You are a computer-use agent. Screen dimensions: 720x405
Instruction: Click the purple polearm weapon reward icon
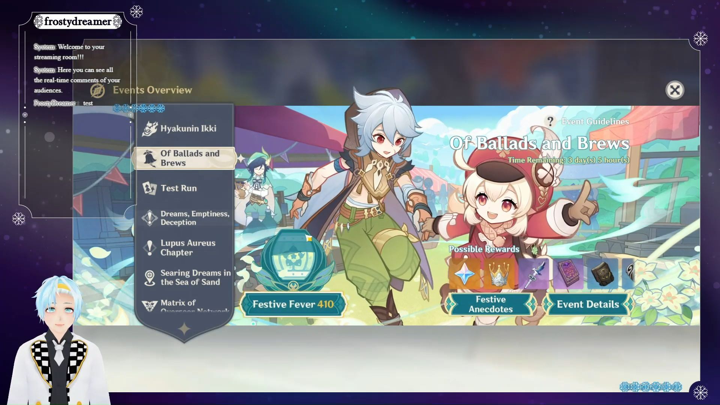pyautogui.click(x=533, y=274)
